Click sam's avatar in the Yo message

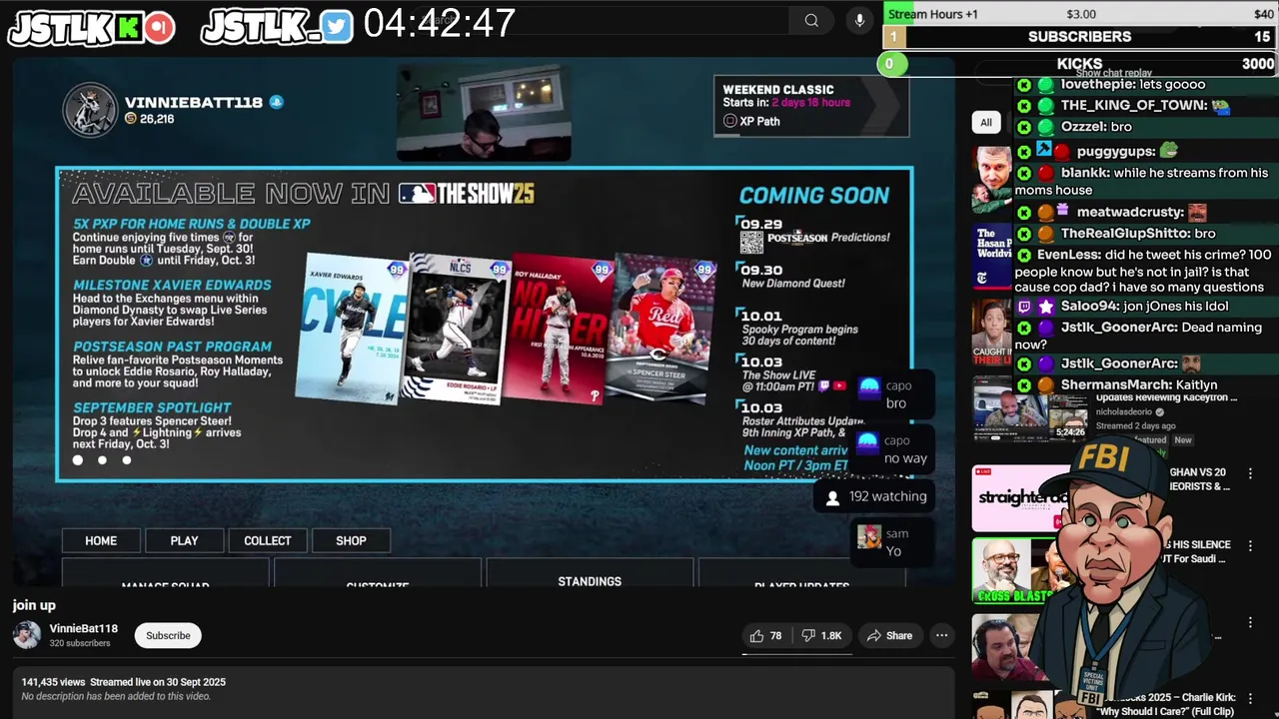coord(868,536)
